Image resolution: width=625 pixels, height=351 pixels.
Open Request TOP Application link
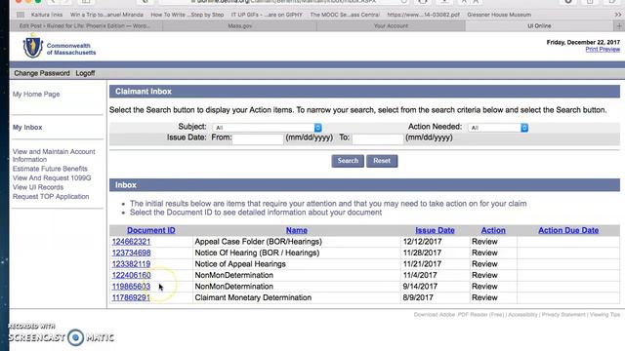point(51,197)
